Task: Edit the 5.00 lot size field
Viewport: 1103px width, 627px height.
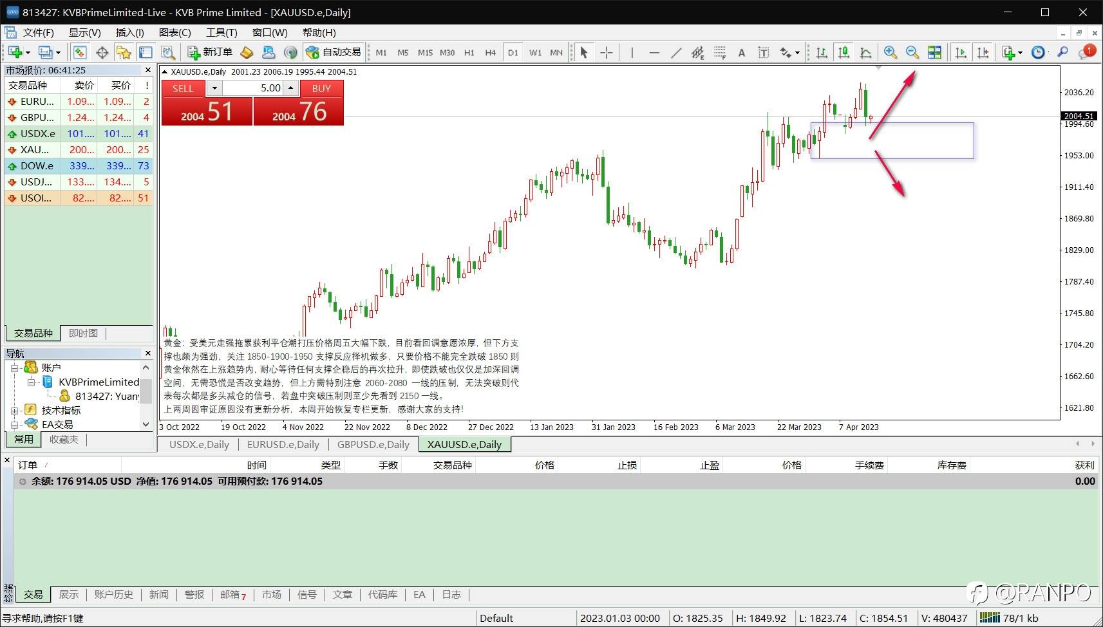Action: point(253,88)
